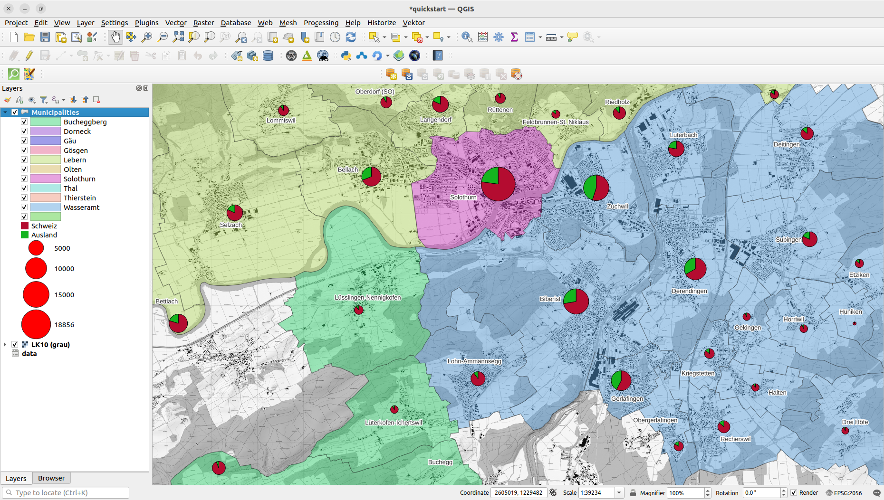Click the Type to locate search field
The height and width of the screenshot is (500, 884).
pos(67,493)
